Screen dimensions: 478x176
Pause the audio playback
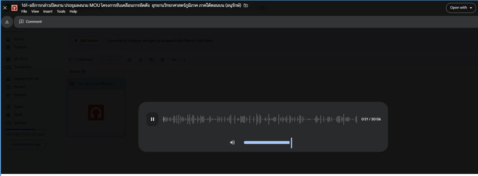pyautogui.click(x=152, y=119)
